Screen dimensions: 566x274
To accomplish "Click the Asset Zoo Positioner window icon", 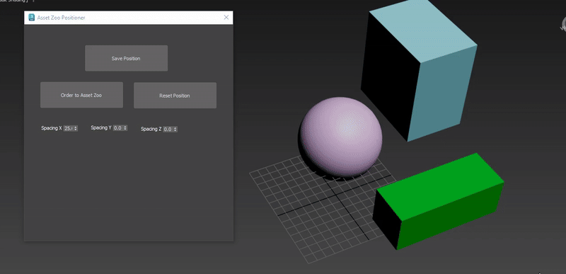I will [x=31, y=17].
